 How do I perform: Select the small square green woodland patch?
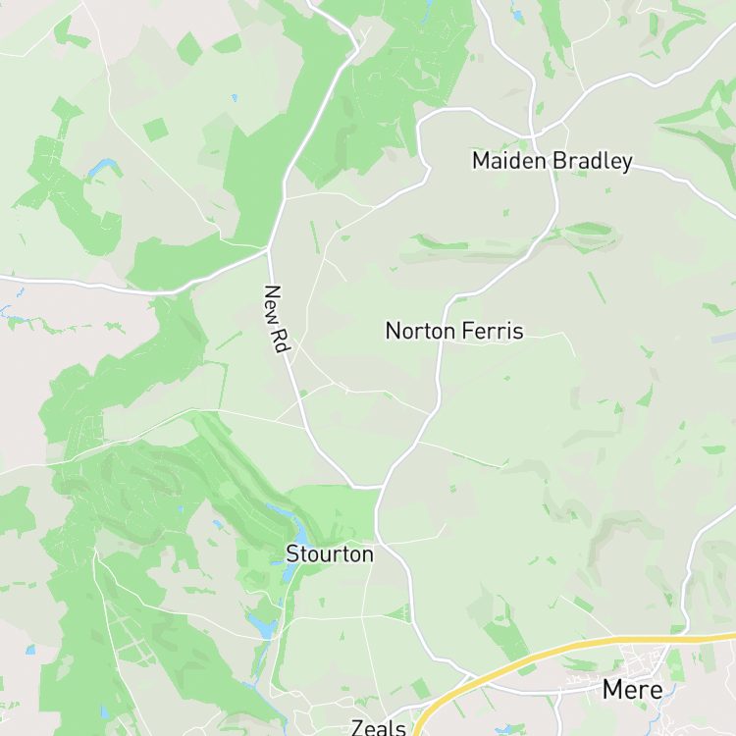click(156, 130)
